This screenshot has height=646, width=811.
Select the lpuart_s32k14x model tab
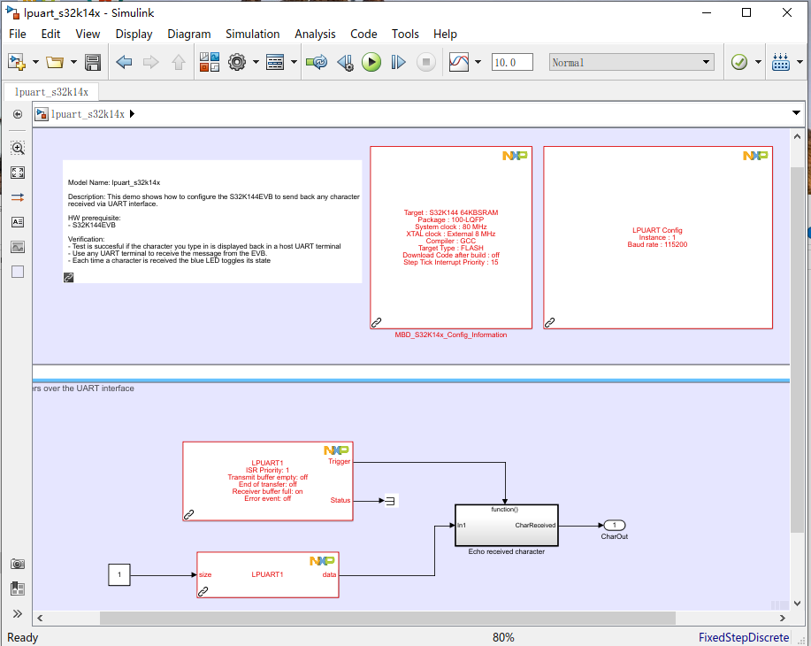[51, 92]
